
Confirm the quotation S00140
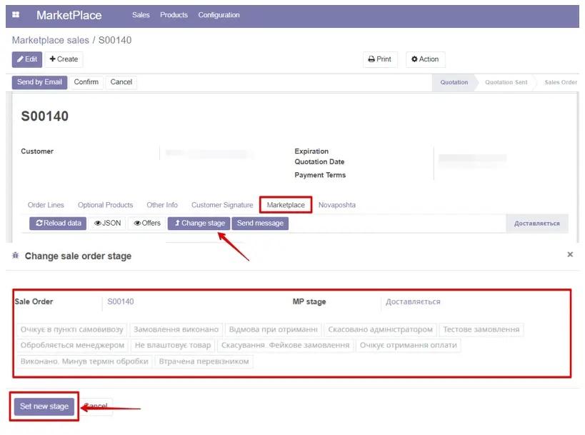86,82
